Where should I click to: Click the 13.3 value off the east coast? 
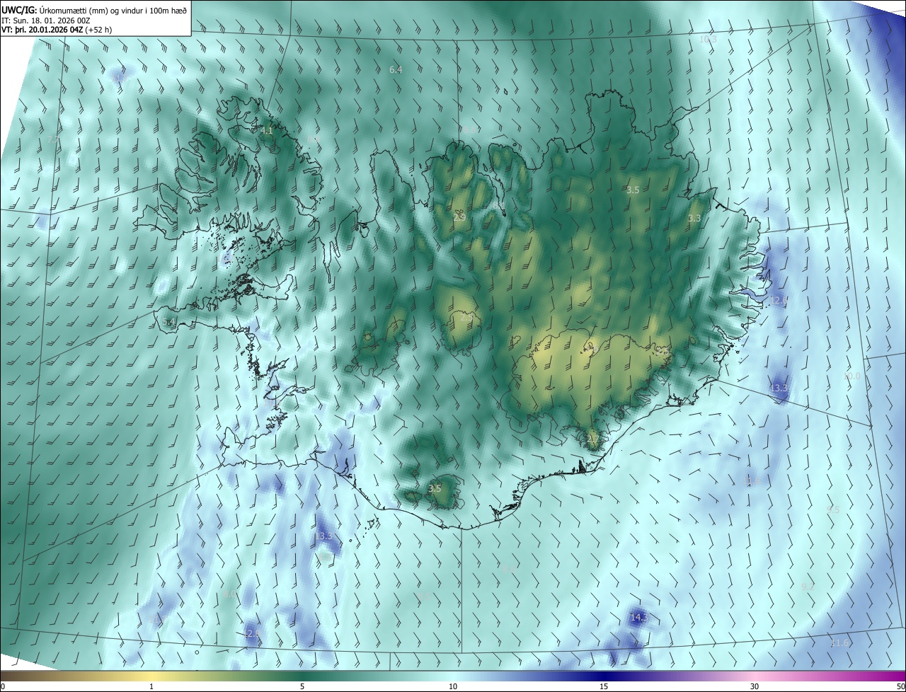[779, 388]
